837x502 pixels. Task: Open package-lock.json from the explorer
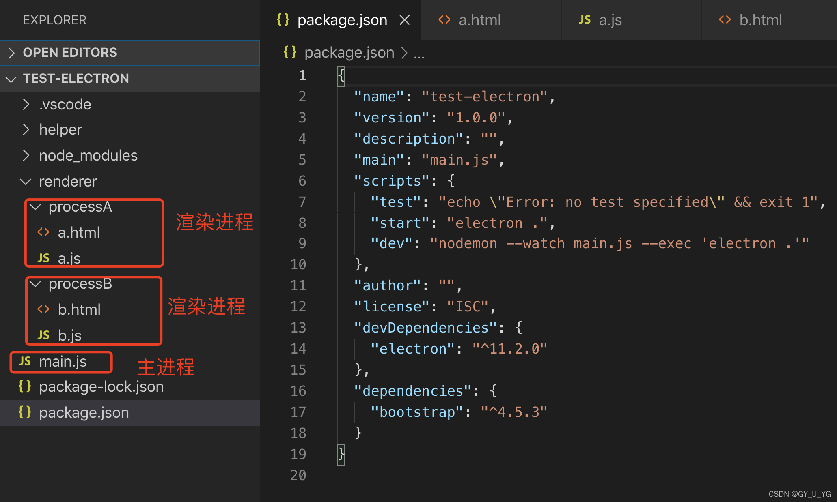(130, 386)
